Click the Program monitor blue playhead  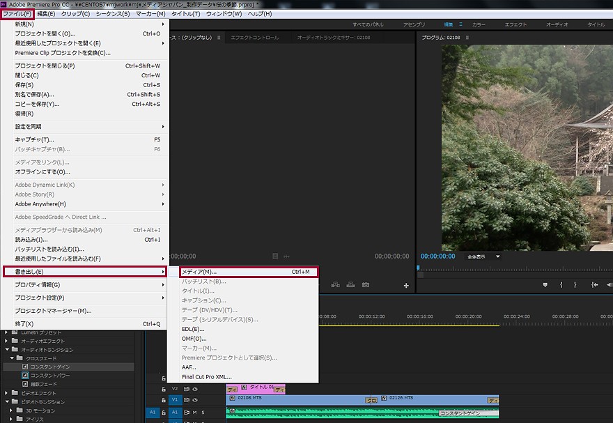pos(419,268)
